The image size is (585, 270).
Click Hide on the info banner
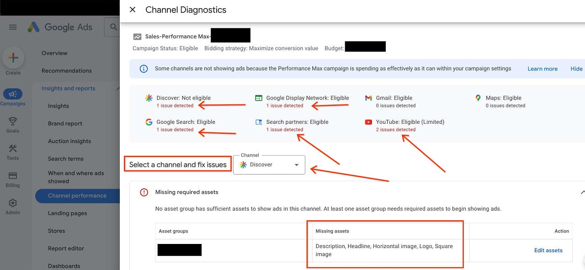tap(576, 69)
